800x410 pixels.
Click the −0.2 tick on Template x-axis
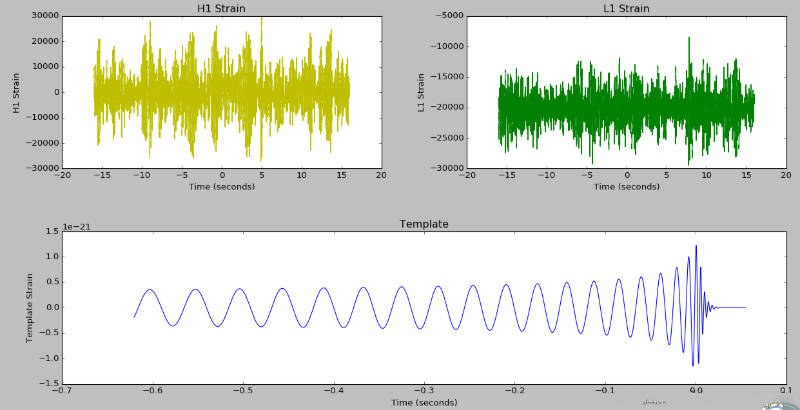(x=514, y=391)
